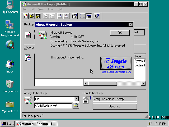Click the Save job floppy disk icon

pyautogui.click(x=38, y=16)
